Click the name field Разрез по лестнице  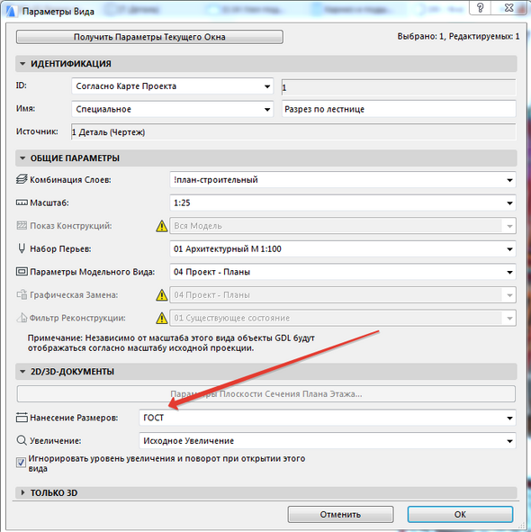399,109
